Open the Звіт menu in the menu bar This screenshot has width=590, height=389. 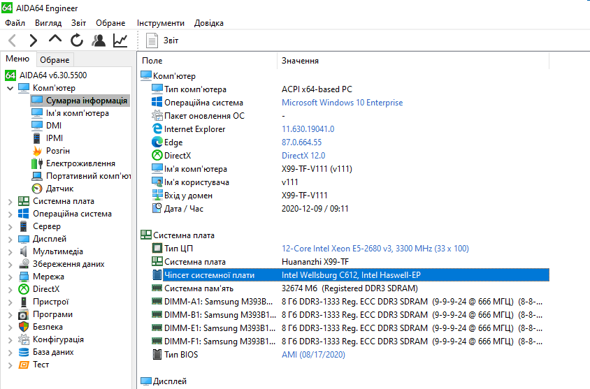pos(78,23)
